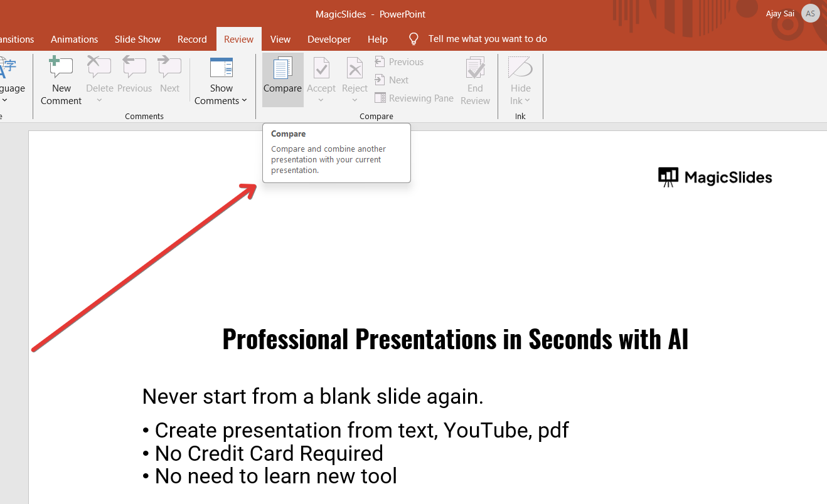827x504 pixels.
Task: Click the "MagicSlides - PowerPoint" window title
Action: (x=370, y=14)
